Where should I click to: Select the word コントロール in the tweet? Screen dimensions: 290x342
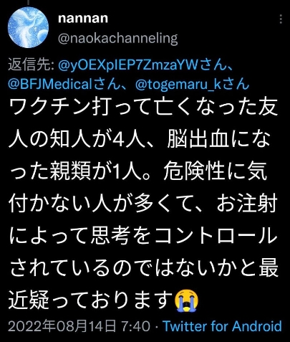point(216,236)
